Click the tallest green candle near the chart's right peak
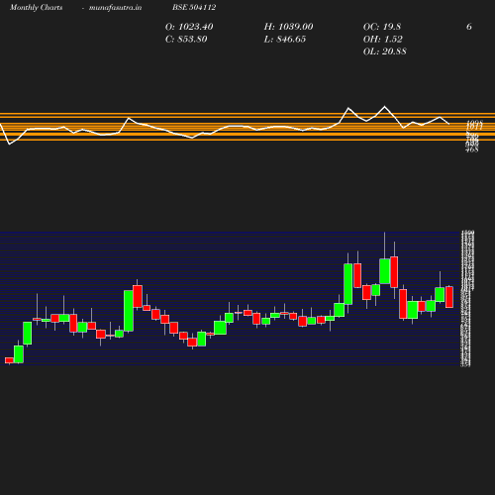 click(348, 284)
